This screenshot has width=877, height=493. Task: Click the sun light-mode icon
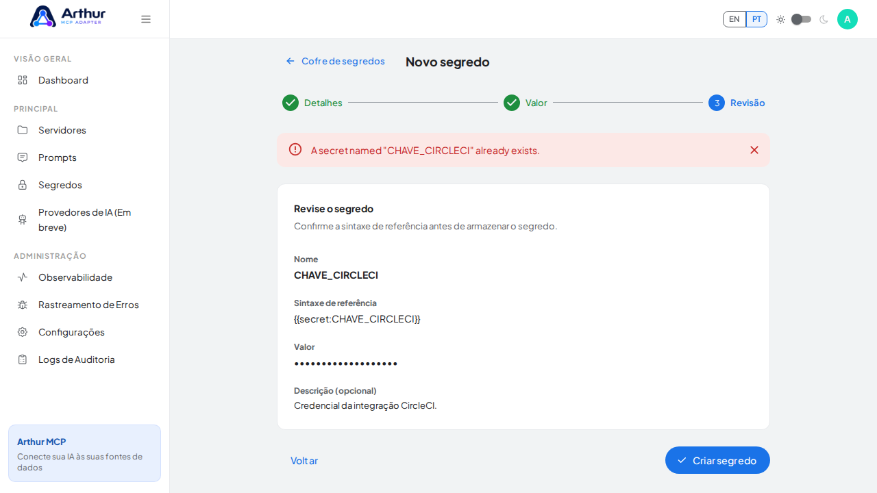point(780,19)
